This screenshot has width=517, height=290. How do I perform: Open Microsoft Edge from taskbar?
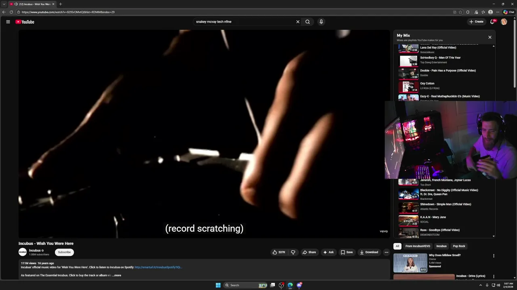(290, 285)
